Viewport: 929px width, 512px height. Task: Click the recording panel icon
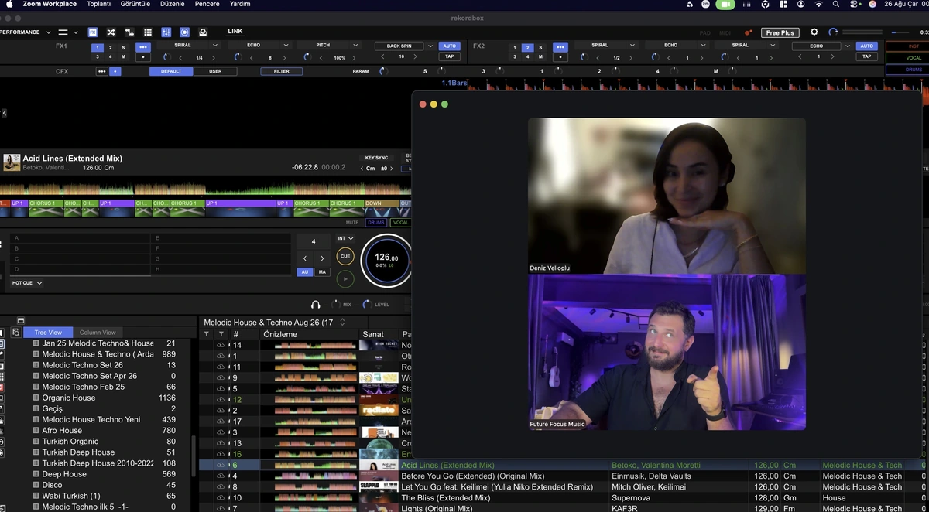point(184,32)
